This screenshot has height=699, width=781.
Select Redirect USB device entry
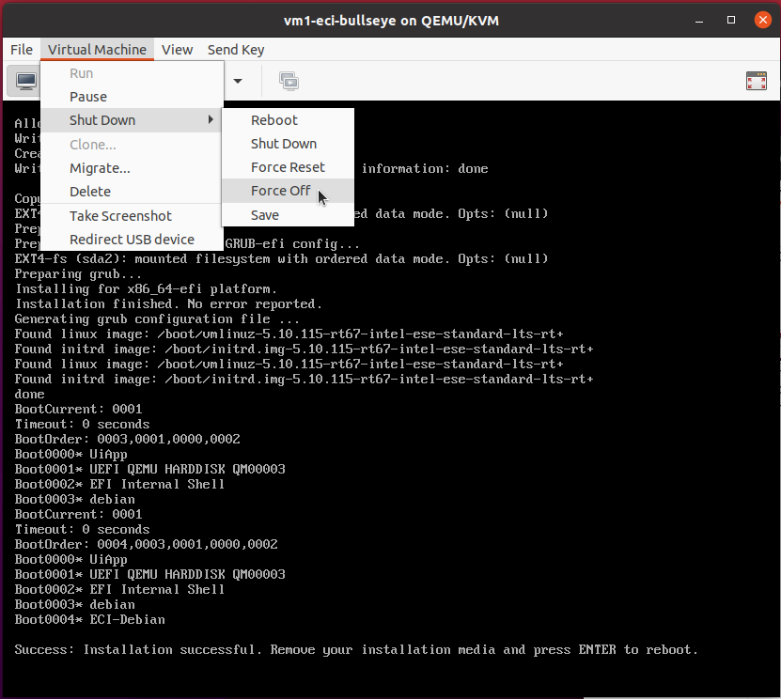[132, 240]
